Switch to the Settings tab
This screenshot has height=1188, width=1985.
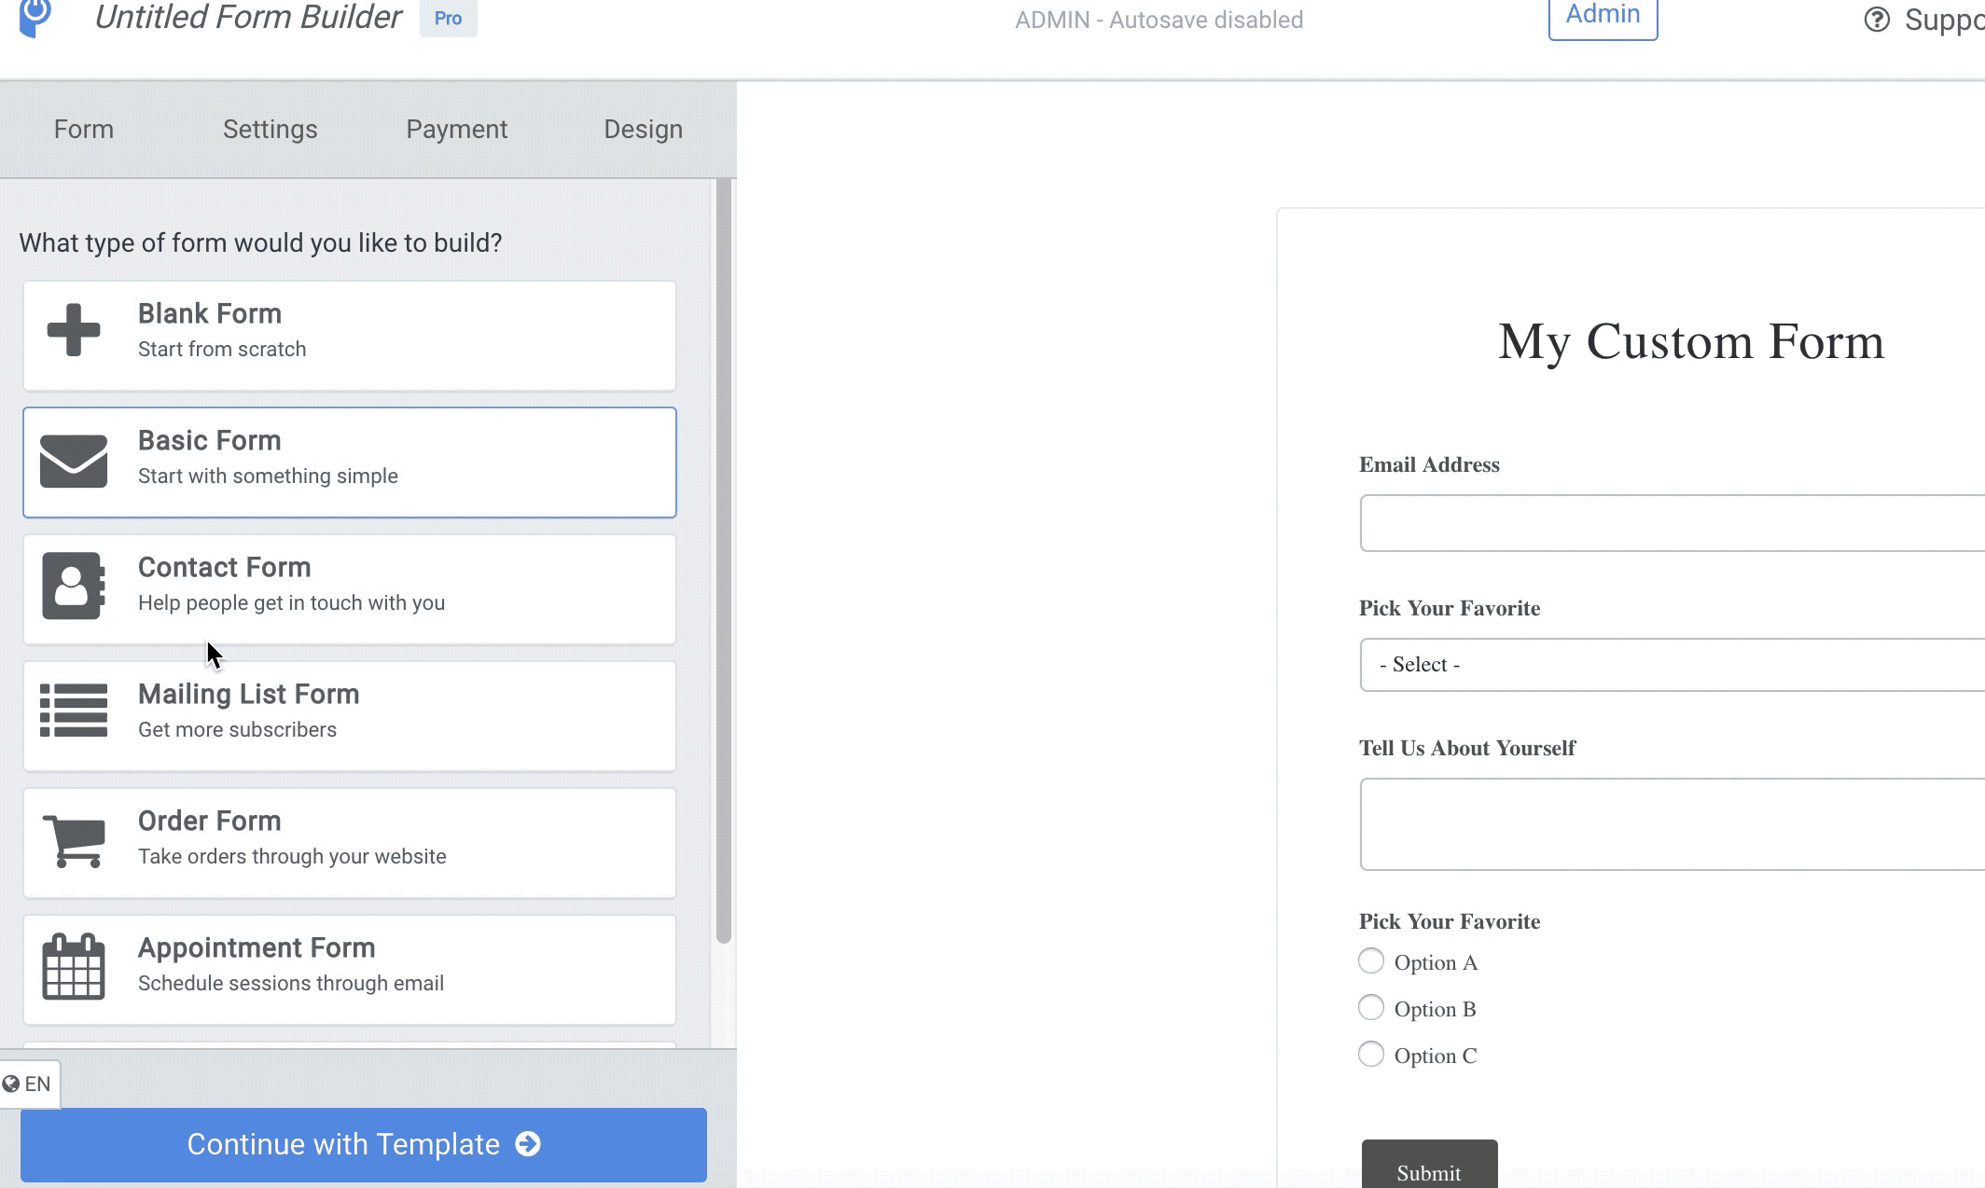[x=271, y=129]
